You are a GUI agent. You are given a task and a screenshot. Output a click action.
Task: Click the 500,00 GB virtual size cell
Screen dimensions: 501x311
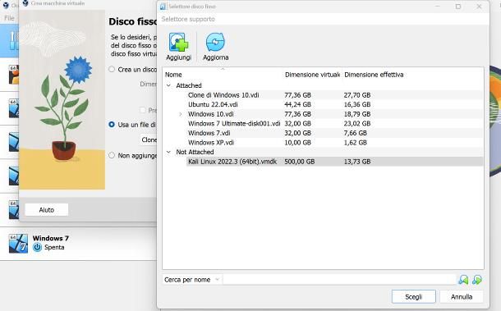(x=300, y=162)
